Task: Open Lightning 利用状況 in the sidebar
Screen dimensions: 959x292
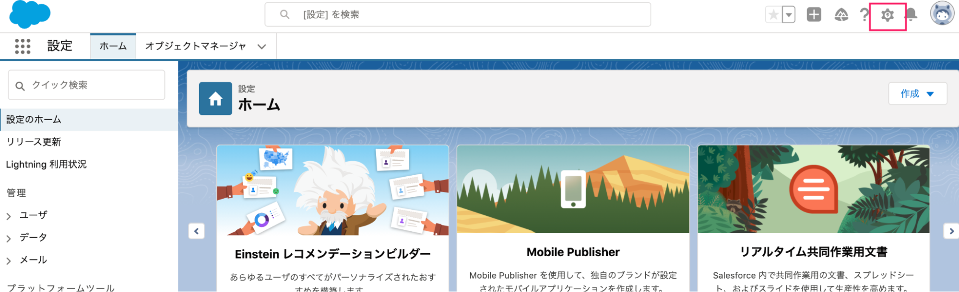Action: click(x=46, y=165)
